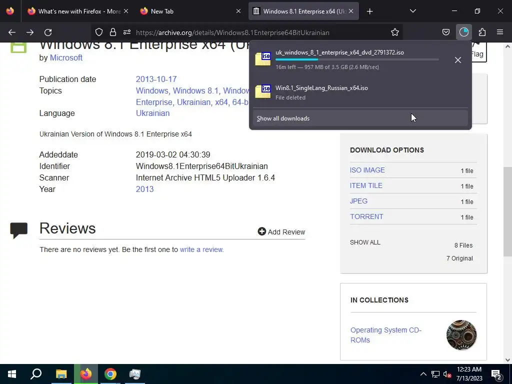Go back with the browser back arrow
This screenshot has width=512, height=384.
tap(12, 32)
